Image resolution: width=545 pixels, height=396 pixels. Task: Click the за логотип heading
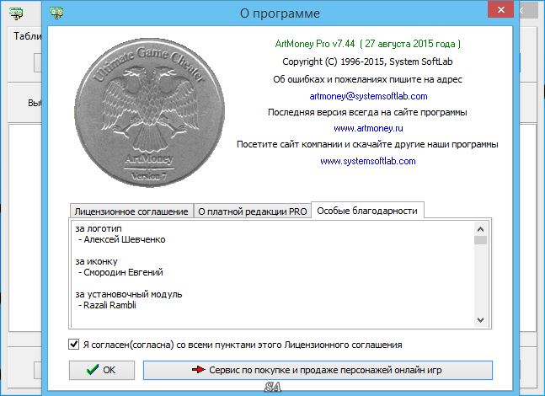99,229
